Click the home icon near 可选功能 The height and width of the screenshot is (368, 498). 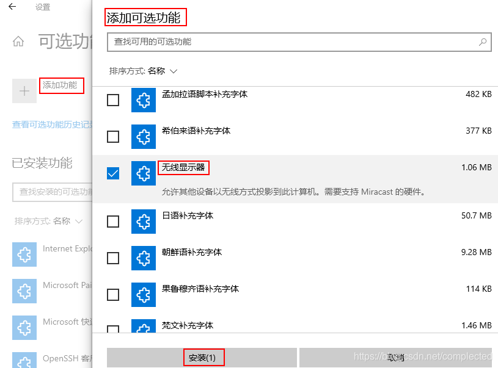pyautogui.click(x=18, y=40)
